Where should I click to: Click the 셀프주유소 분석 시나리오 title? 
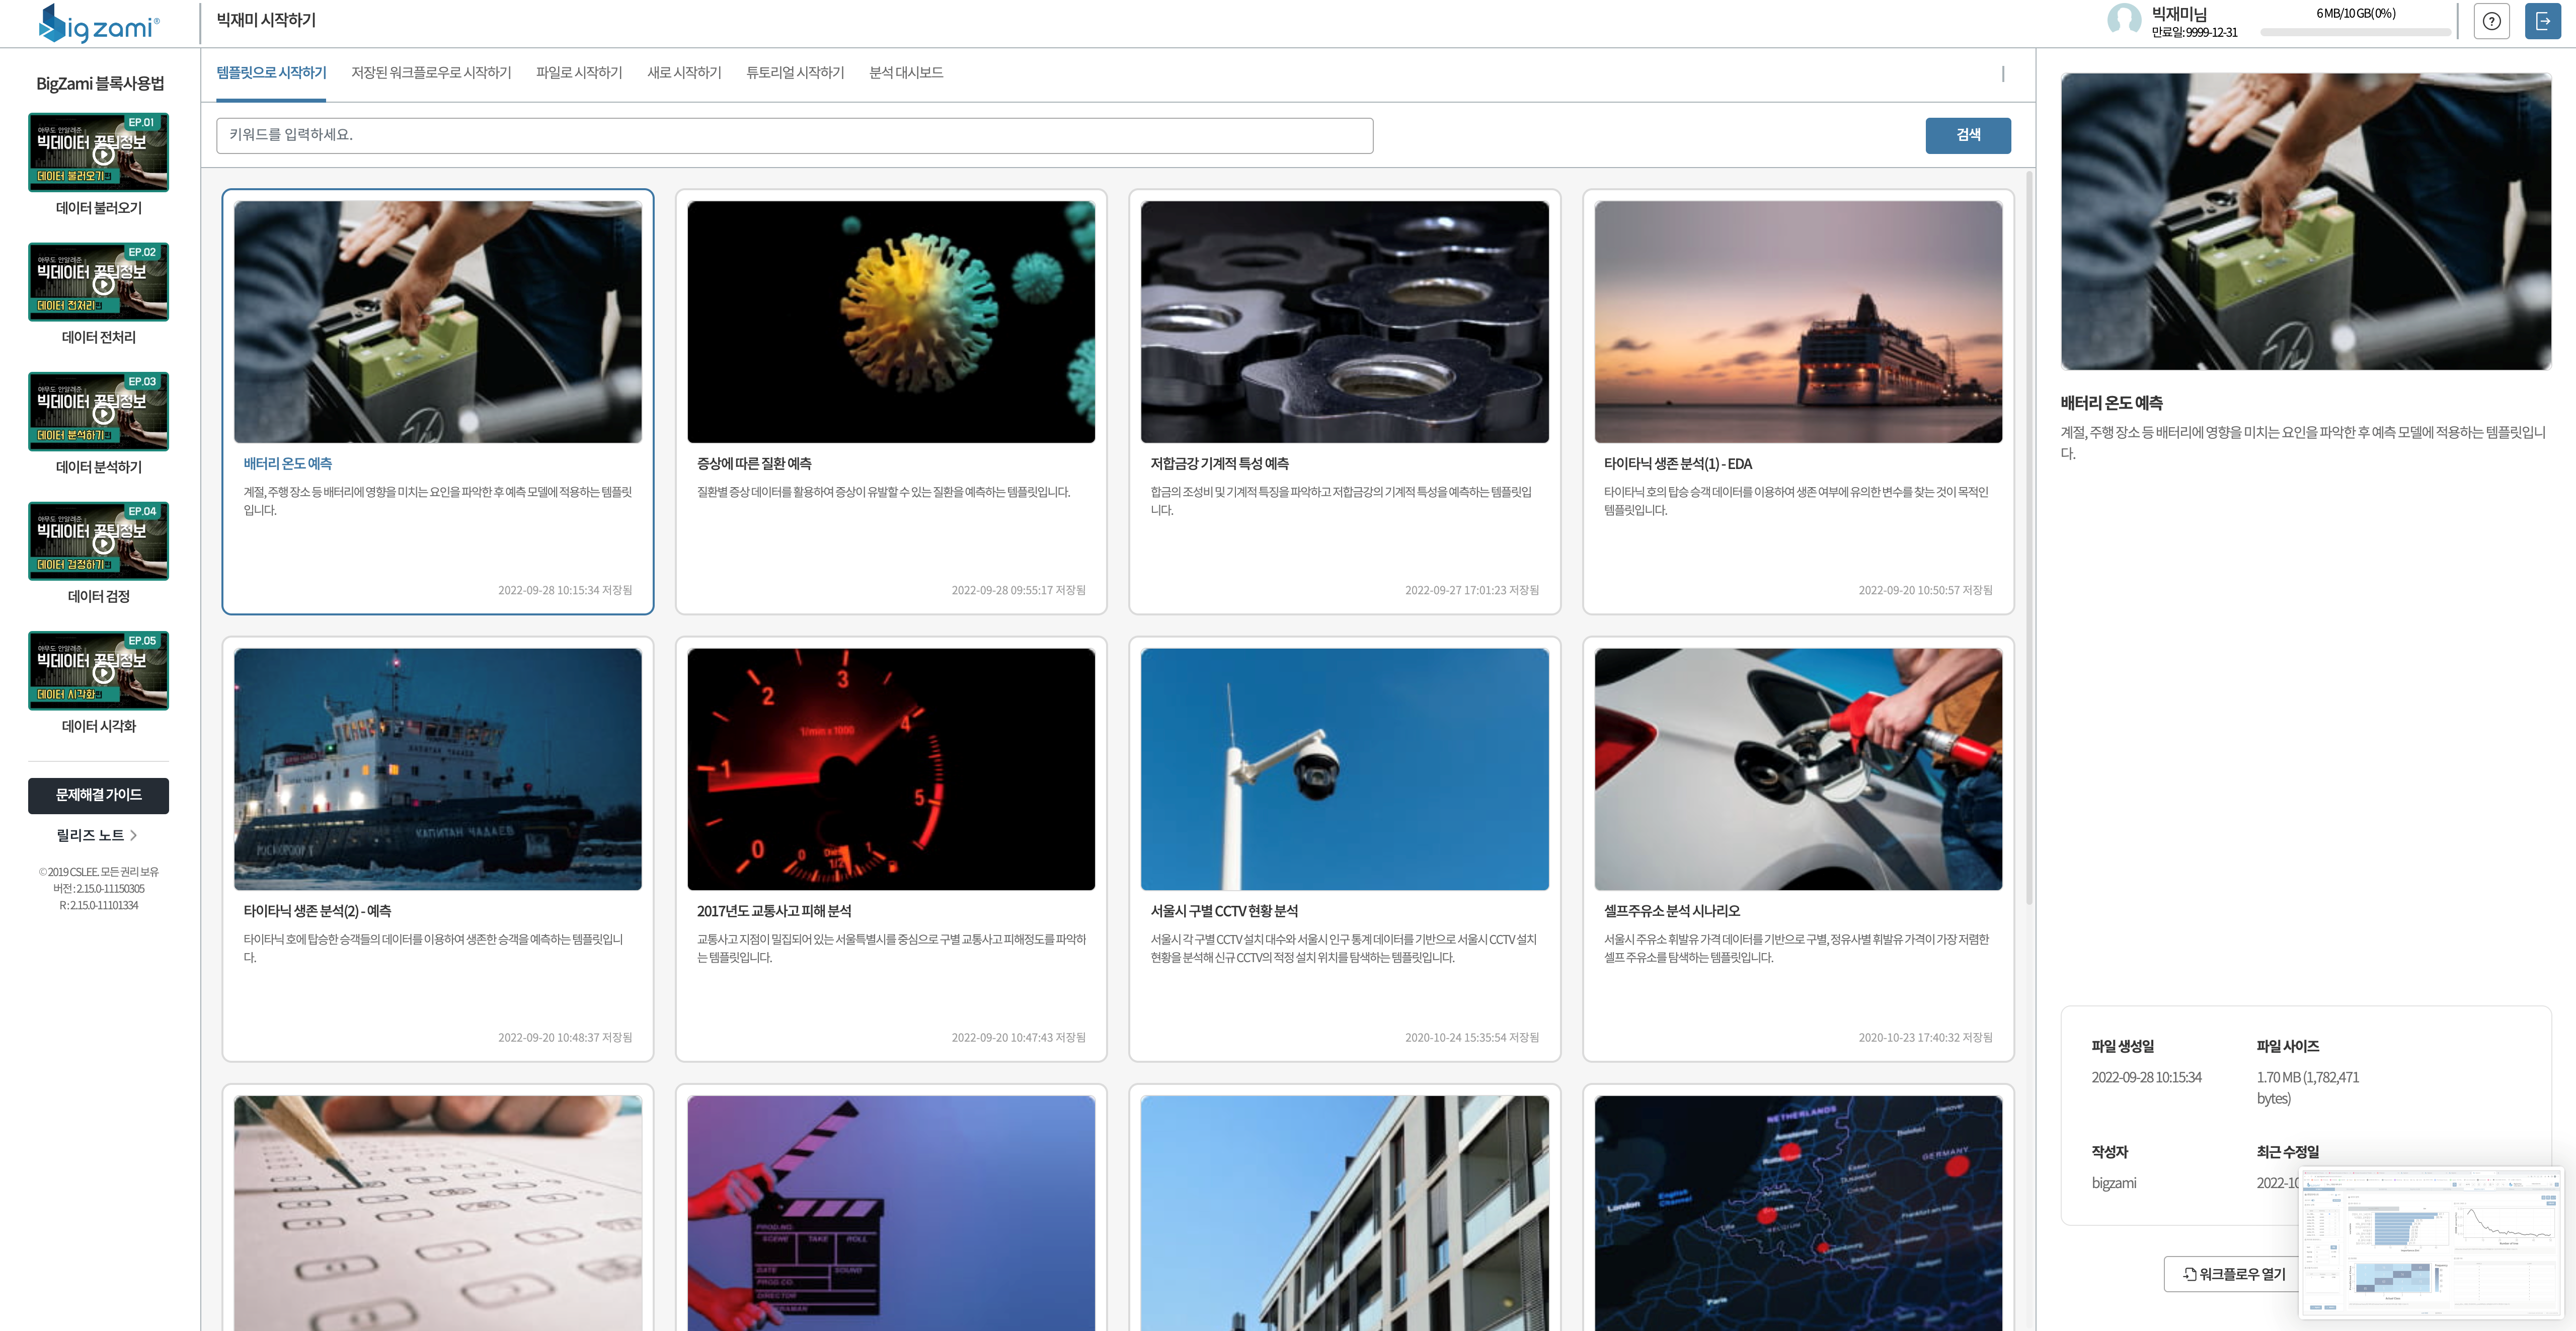1672,911
